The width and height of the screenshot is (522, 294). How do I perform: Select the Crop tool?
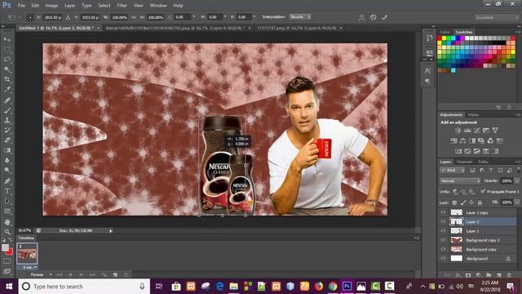click(x=7, y=80)
